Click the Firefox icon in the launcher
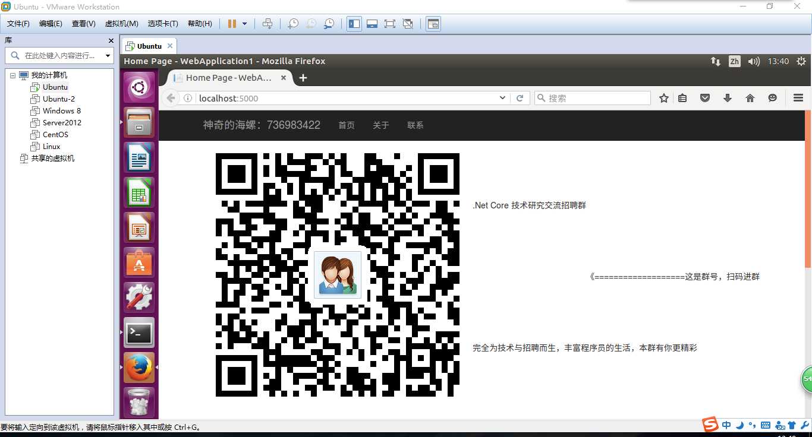This screenshot has height=437, width=812. coord(139,368)
